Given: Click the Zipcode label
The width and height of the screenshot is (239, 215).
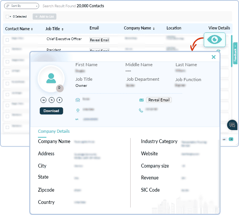Looking at the screenshot, I should coord(46,190).
